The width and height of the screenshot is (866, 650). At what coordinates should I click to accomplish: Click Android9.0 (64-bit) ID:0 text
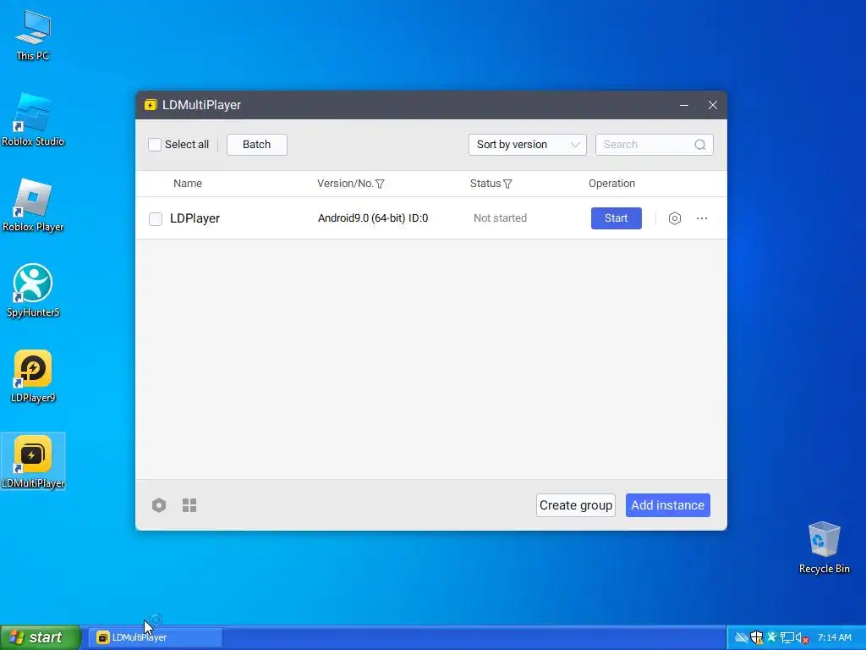pos(373,218)
